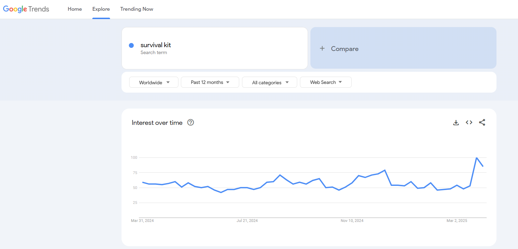This screenshot has width=518, height=249.
Task: Click the blue dot beside survival kit
Action: 131,45
